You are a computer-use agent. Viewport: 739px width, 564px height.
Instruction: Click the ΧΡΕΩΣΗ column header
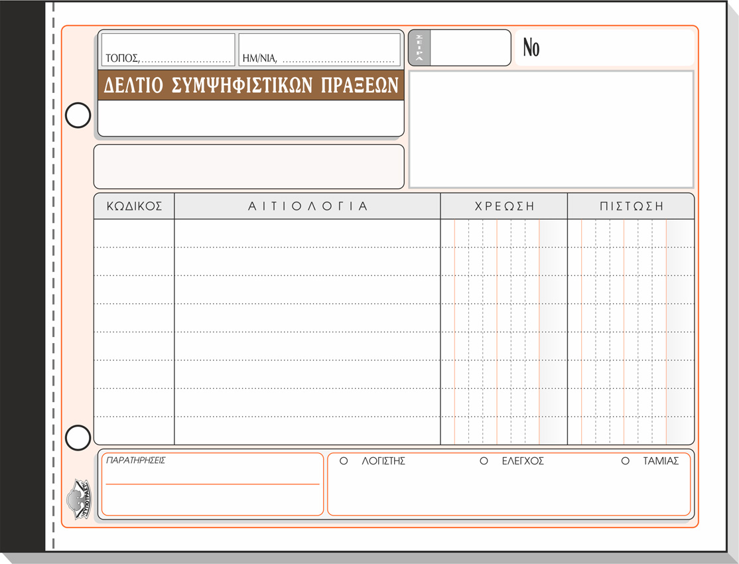click(x=504, y=206)
